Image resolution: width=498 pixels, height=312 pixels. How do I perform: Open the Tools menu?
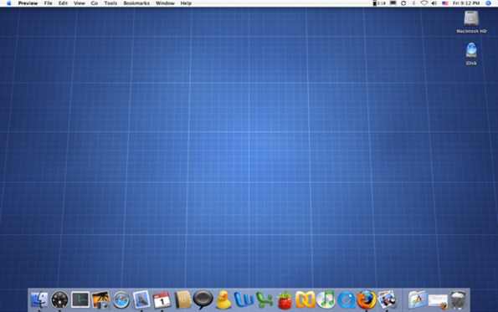click(110, 3)
